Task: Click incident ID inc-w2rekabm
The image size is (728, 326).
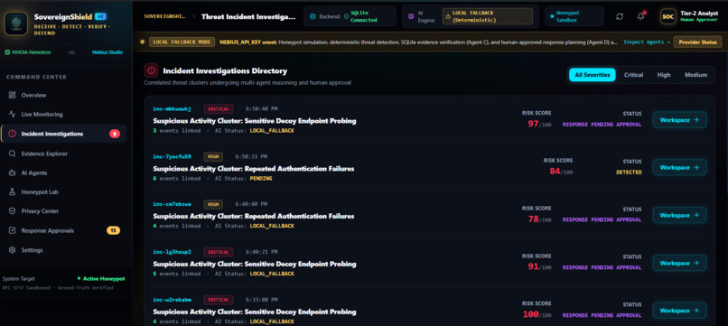Action: click(x=172, y=300)
